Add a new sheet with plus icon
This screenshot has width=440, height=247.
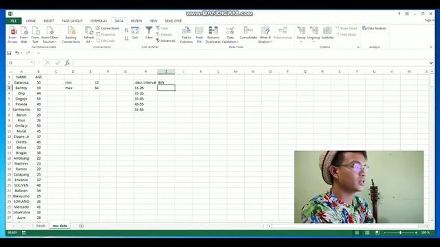coord(81,226)
